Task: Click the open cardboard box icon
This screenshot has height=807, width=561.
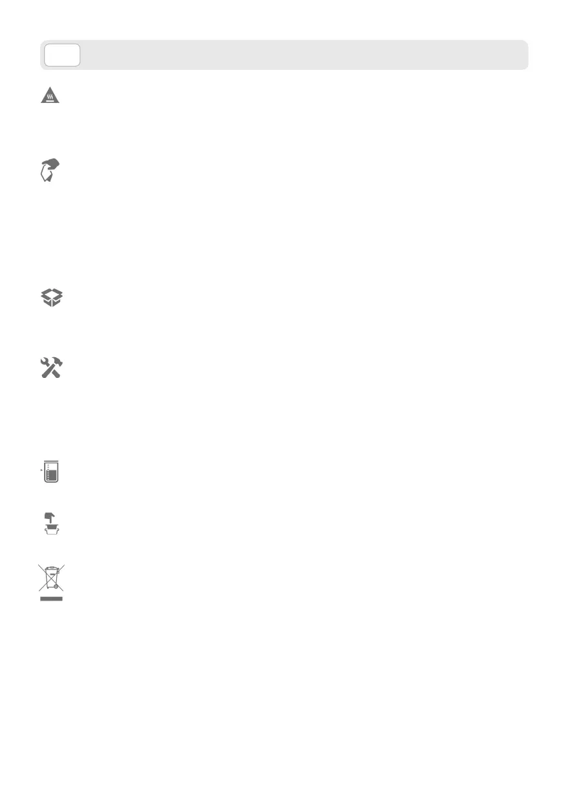Action: click(x=52, y=298)
